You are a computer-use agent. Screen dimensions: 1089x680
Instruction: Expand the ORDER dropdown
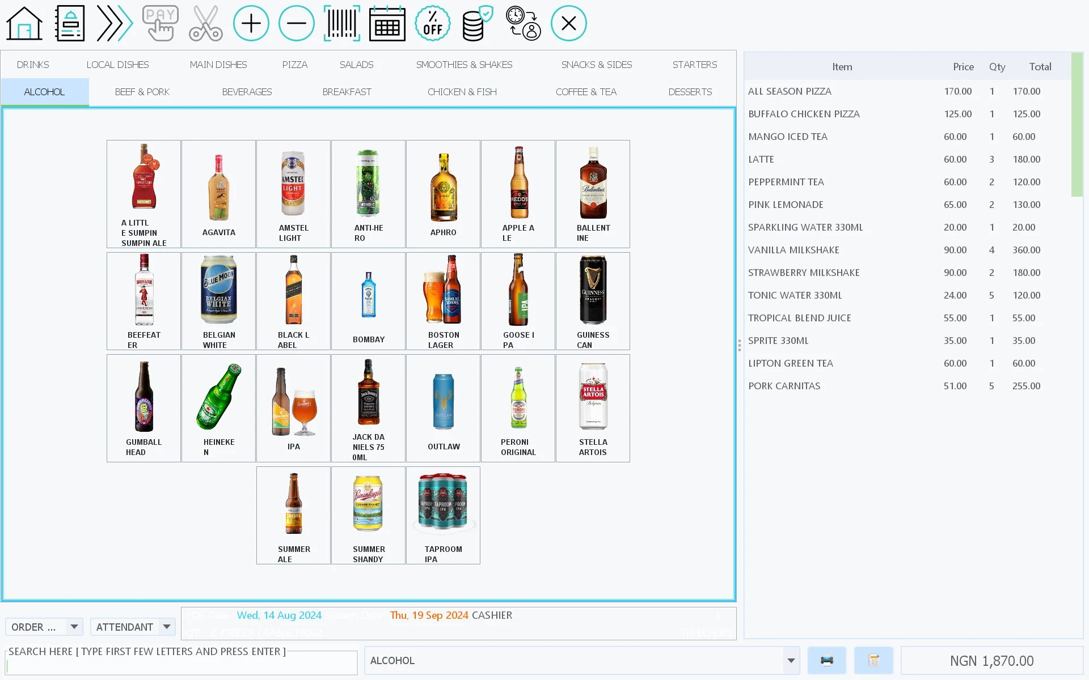point(44,627)
